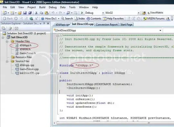Screen dimensions: 174x127
Task: Click Solution Explorer View Code icon
Action: [x=16, y=29]
